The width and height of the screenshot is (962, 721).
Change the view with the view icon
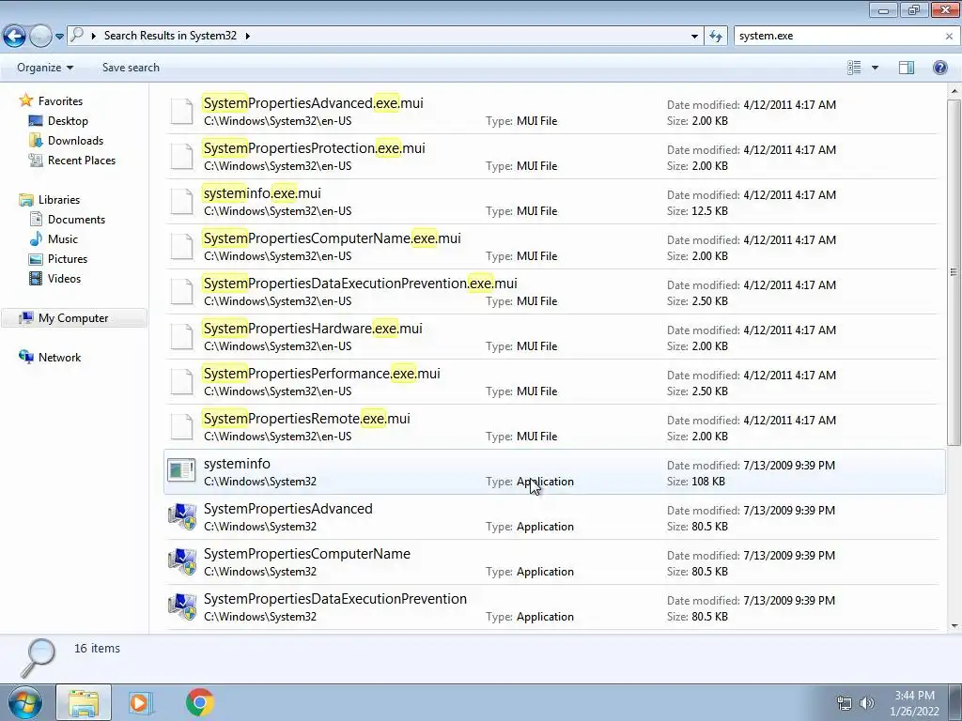point(854,68)
